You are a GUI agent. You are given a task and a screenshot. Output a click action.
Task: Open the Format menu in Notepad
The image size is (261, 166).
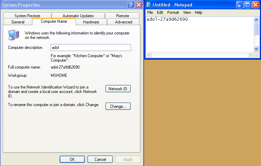point(173,12)
